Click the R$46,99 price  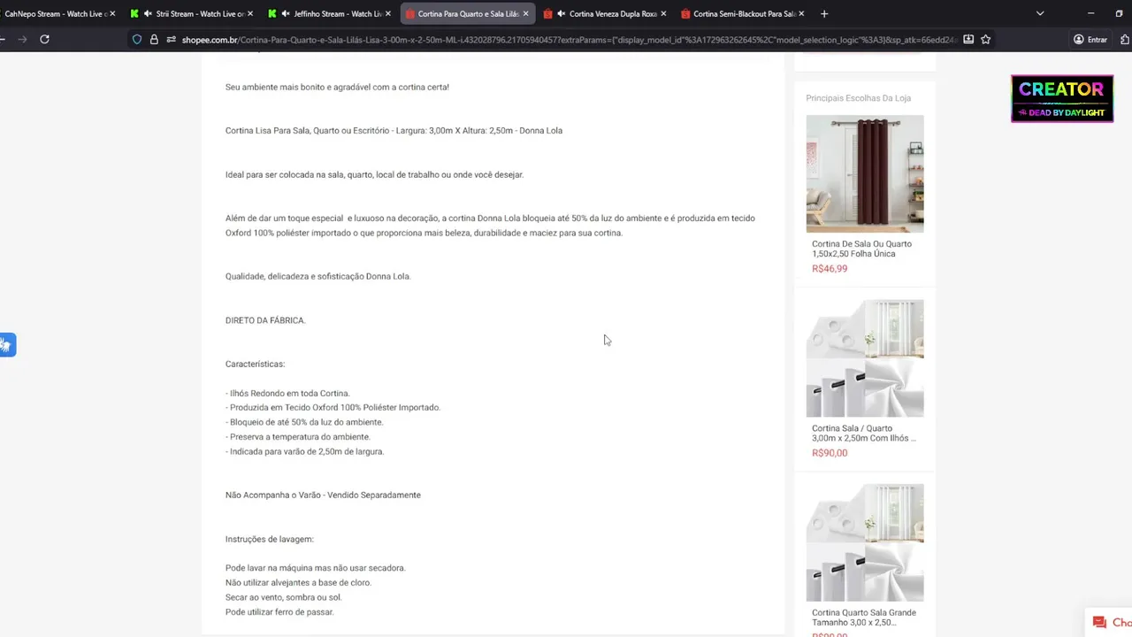[830, 268]
